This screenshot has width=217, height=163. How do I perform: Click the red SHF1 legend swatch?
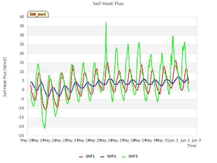[x=81, y=157]
